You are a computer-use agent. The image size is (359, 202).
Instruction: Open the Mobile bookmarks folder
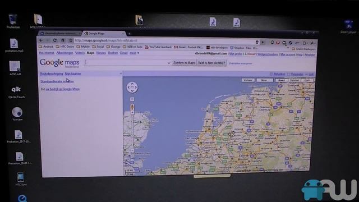coord(83,47)
